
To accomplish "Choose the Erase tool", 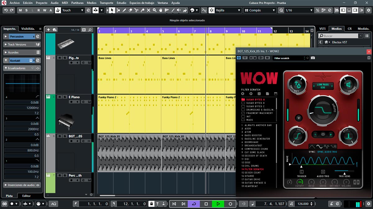I will tap(131, 10).
